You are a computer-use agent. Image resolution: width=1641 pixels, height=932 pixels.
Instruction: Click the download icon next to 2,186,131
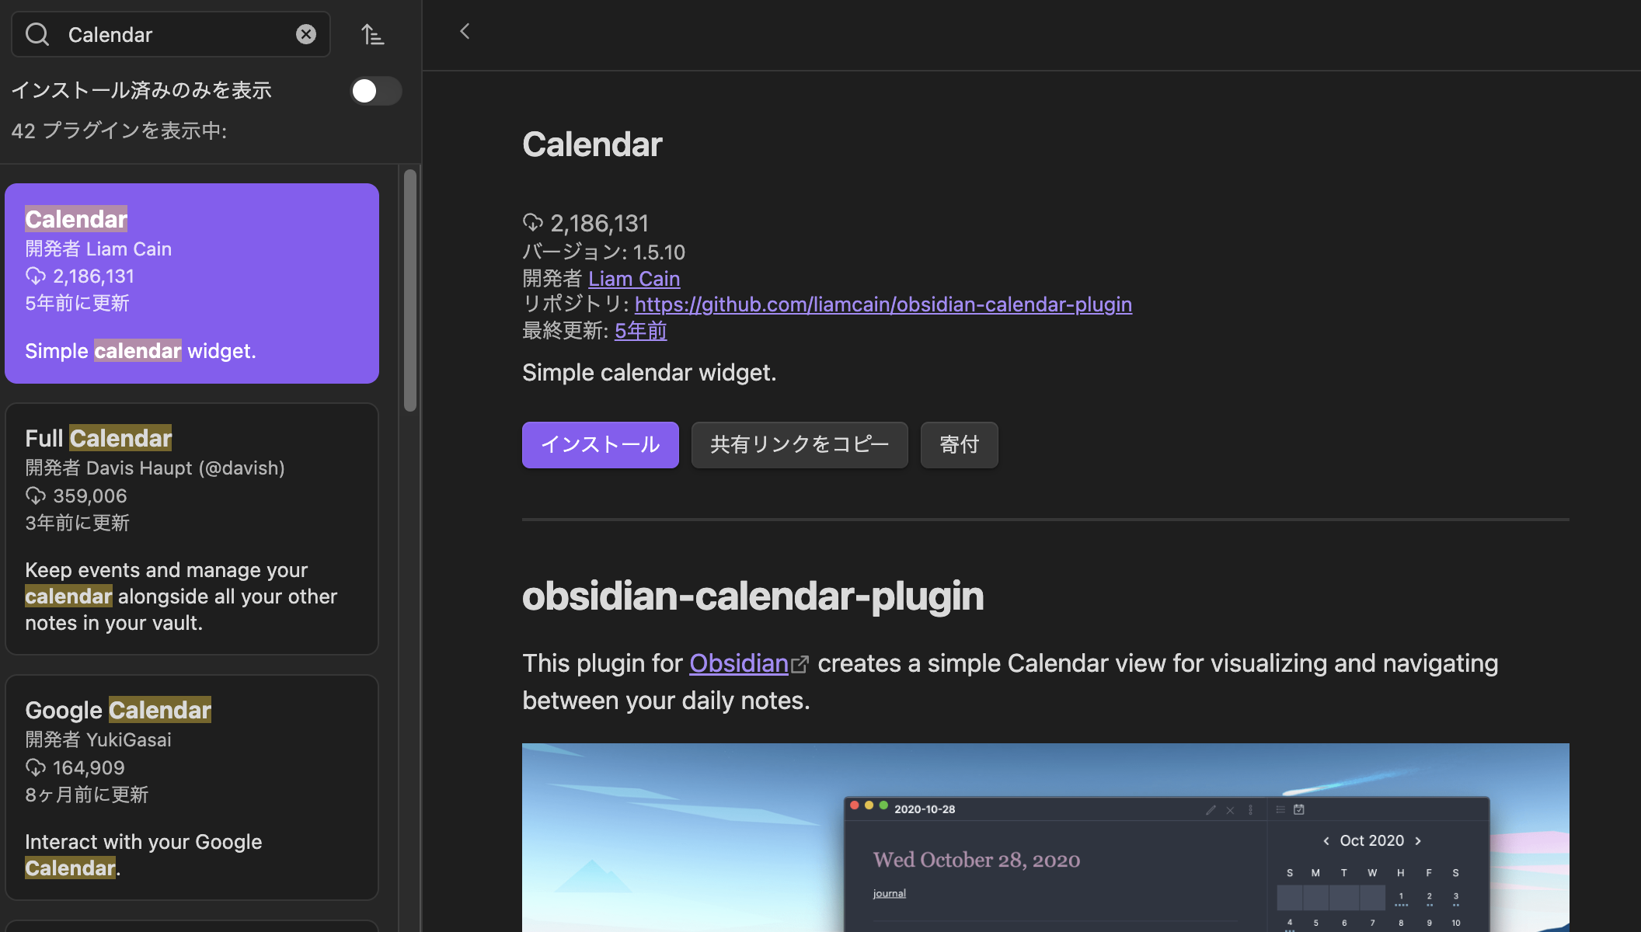coord(532,223)
